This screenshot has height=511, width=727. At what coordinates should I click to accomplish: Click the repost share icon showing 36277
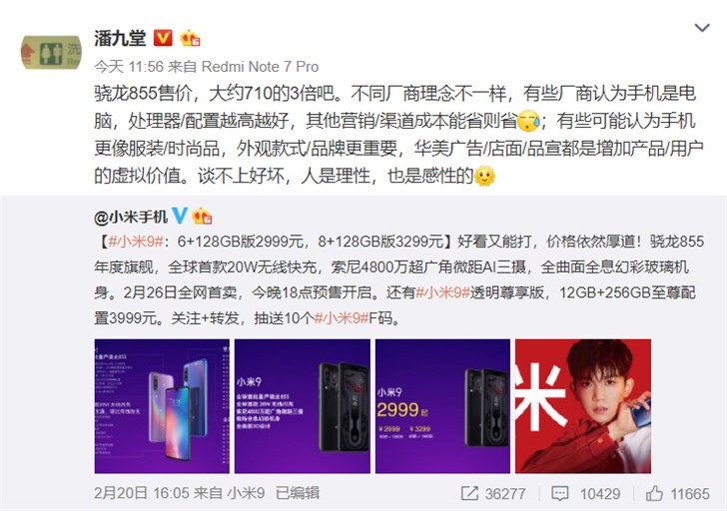[469, 493]
